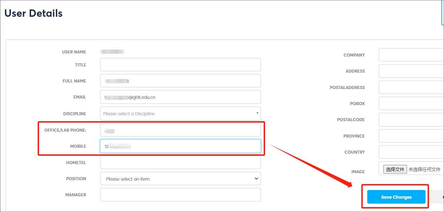Click the 选择文件 choose-file button
This screenshot has height=212, width=444.
pos(395,169)
